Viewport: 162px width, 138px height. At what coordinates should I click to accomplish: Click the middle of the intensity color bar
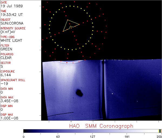pos(92,131)
